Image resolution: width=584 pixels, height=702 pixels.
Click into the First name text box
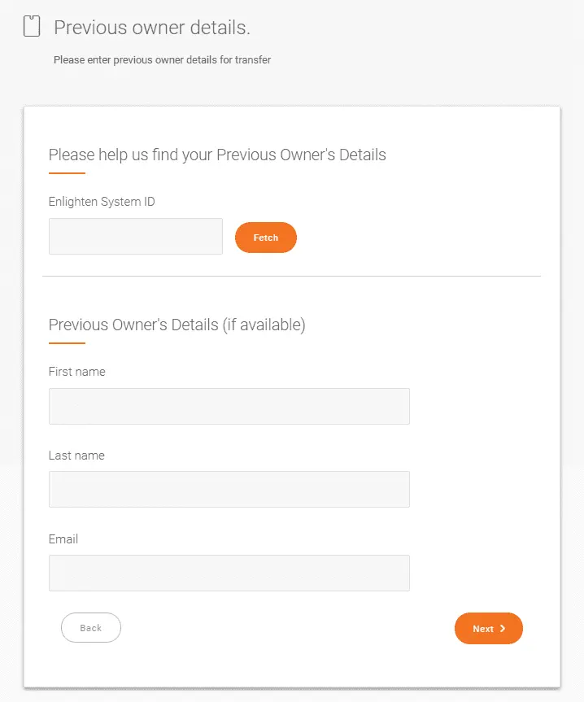coord(229,406)
